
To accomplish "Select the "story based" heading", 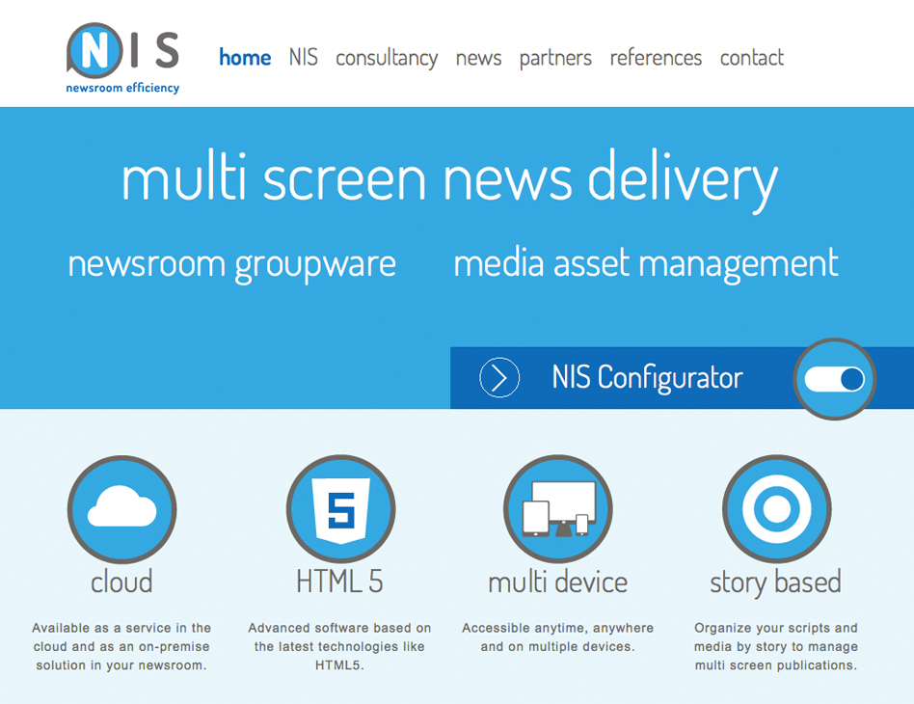I will 776,583.
